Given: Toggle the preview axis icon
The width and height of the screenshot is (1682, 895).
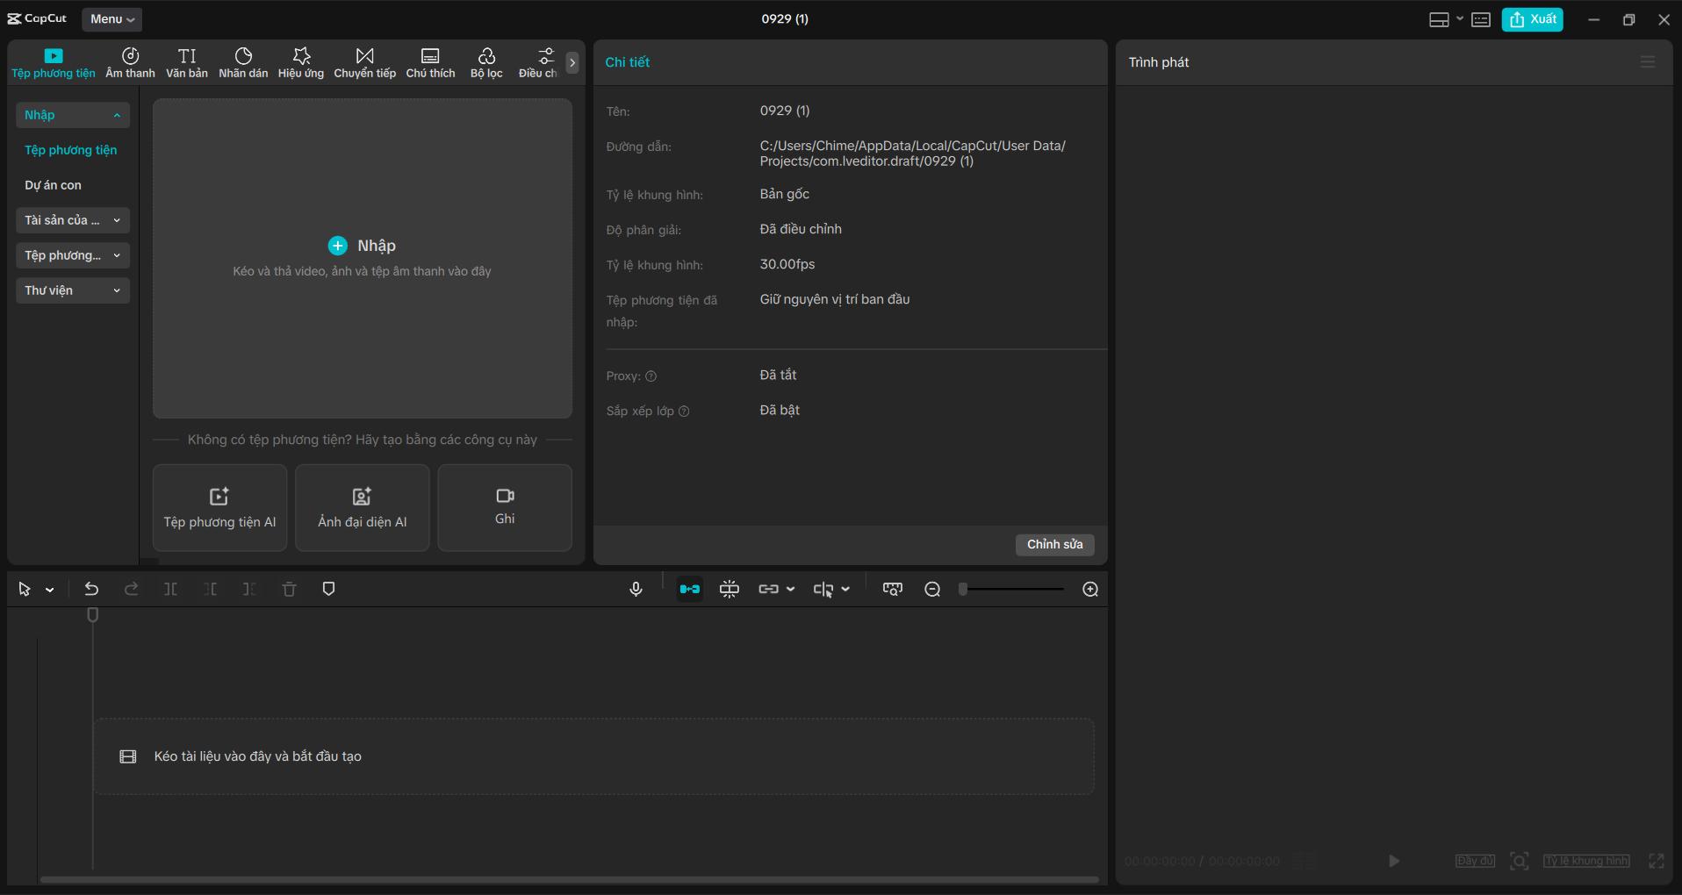Looking at the screenshot, I should 823,590.
